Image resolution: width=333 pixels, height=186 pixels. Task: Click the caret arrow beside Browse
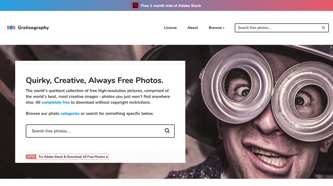[224, 28]
